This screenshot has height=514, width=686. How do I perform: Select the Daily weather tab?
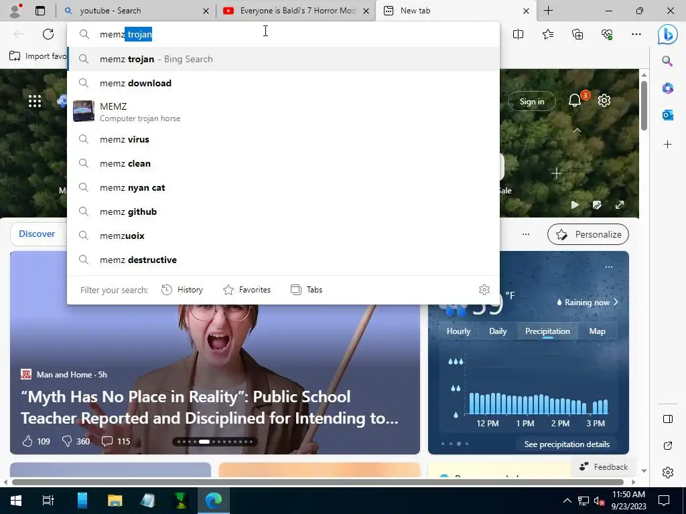click(x=498, y=331)
